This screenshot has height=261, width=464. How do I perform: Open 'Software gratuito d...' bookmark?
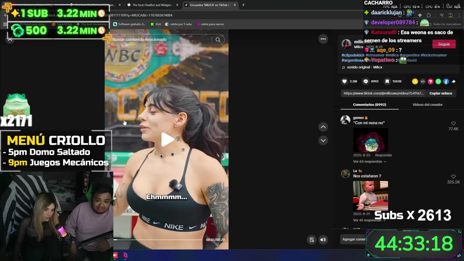tap(129, 24)
